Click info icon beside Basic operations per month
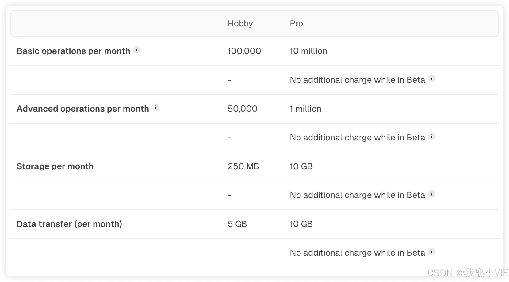509x282 pixels. pyautogui.click(x=137, y=50)
